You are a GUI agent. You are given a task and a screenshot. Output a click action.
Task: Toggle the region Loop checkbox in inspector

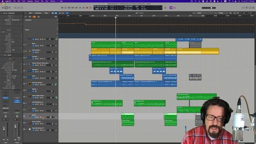[x=12, y=18]
